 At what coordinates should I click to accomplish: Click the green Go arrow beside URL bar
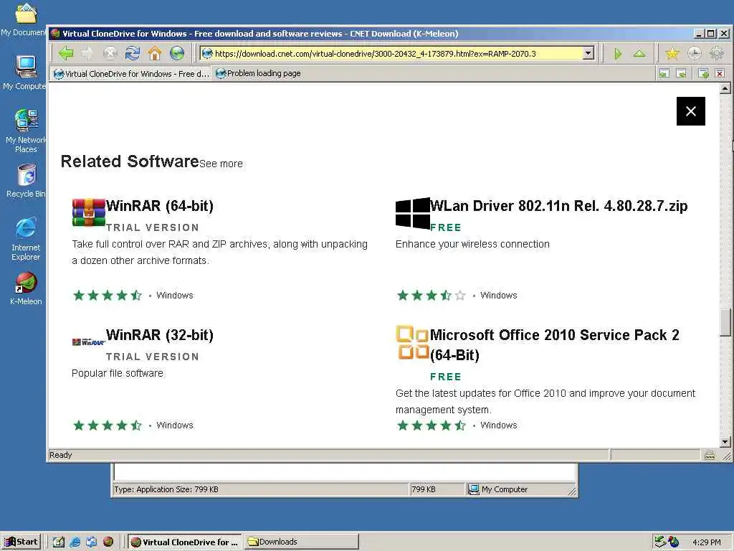point(618,54)
